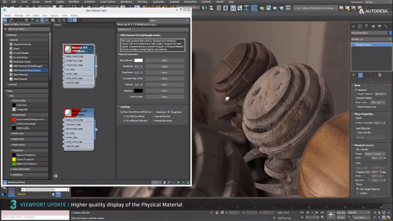Toggle the Material/Map Browser toolbar icon

(70, 20)
